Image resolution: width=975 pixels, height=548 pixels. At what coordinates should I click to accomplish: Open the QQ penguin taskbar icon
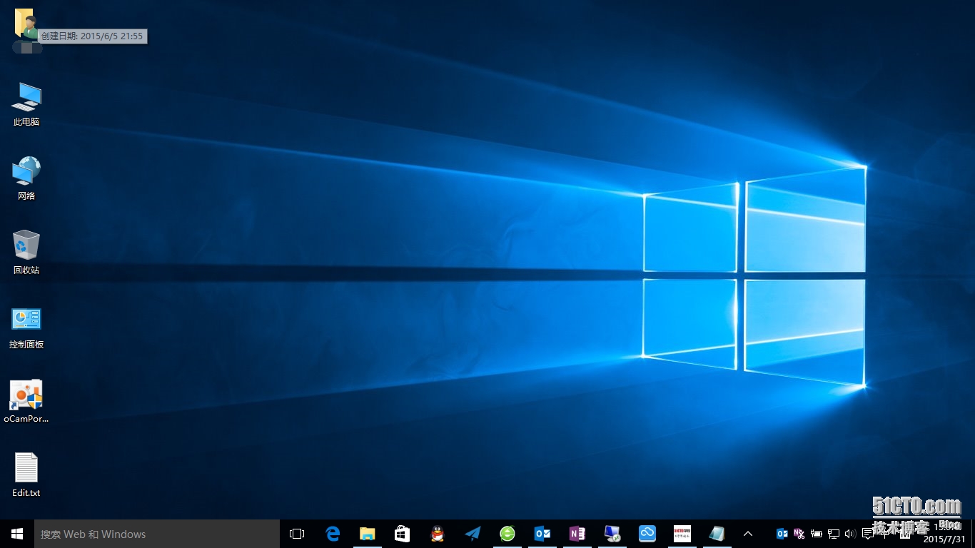pyautogui.click(x=438, y=534)
